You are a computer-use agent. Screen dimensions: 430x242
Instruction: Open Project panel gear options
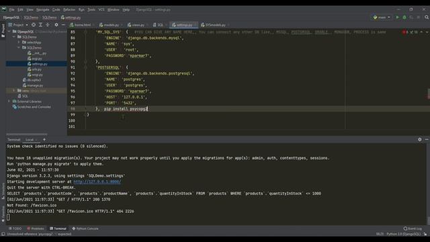coord(56,25)
